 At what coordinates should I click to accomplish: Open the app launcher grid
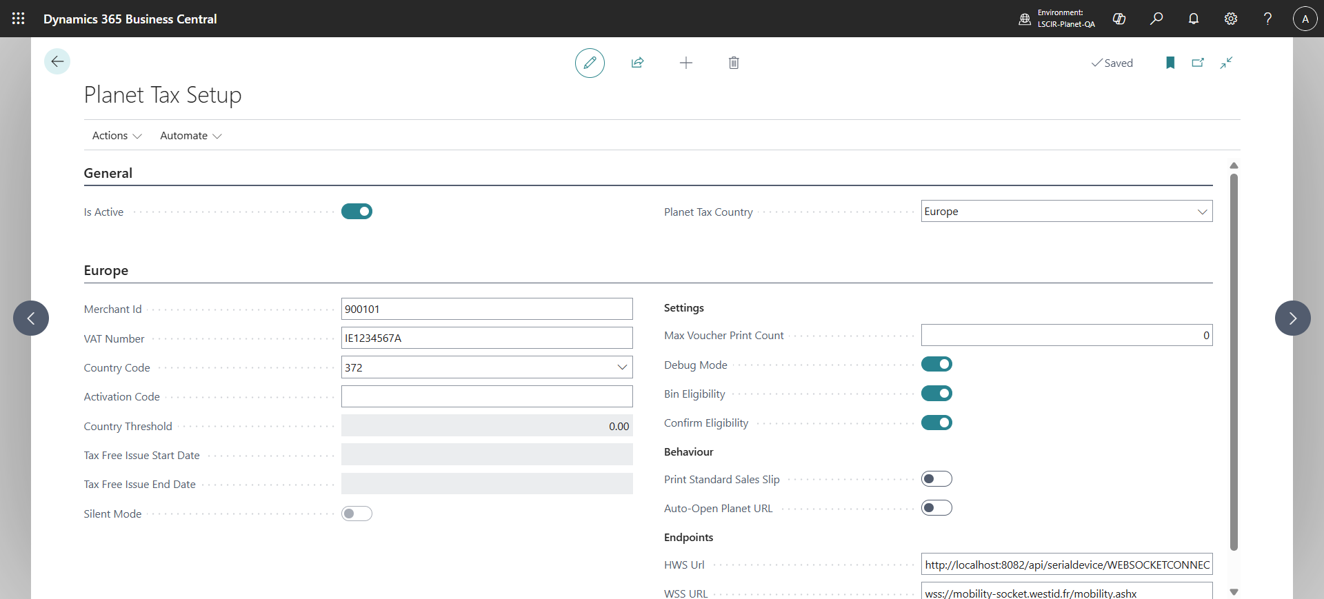19,19
